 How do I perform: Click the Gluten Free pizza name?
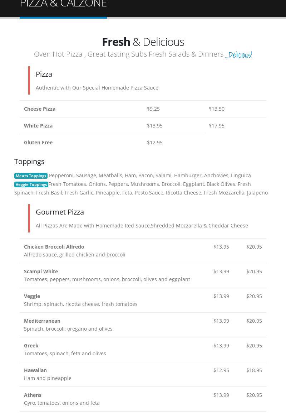pos(38,143)
